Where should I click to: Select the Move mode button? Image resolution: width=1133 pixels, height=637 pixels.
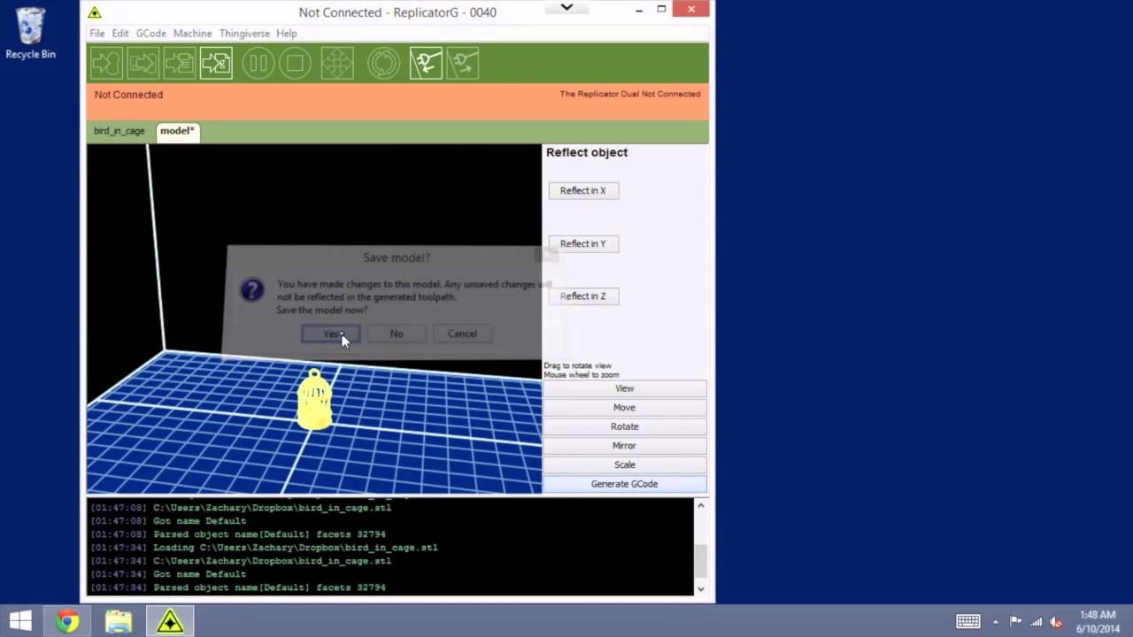pos(625,408)
